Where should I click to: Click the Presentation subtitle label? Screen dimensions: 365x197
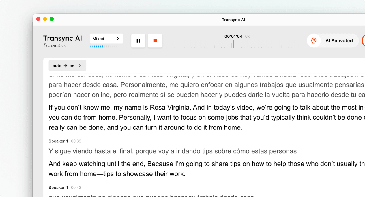(55, 45)
